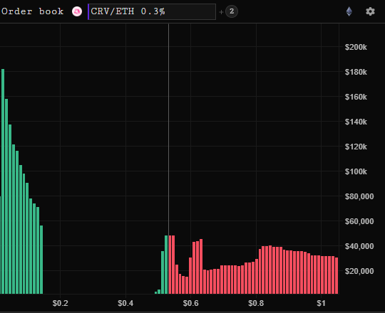
Task: Click the $120k axis label
Action: [x=356, y=147]
